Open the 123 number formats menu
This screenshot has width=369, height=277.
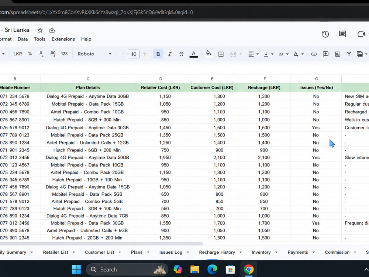click(x=64, y=54)
